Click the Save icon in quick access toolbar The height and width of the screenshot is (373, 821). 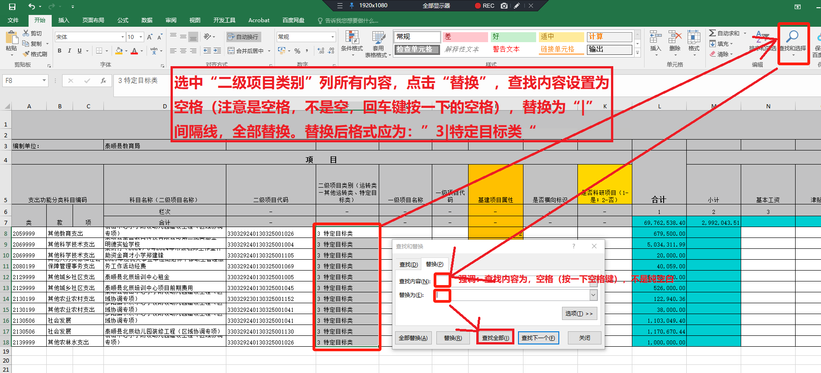click(x=12, y=6)
